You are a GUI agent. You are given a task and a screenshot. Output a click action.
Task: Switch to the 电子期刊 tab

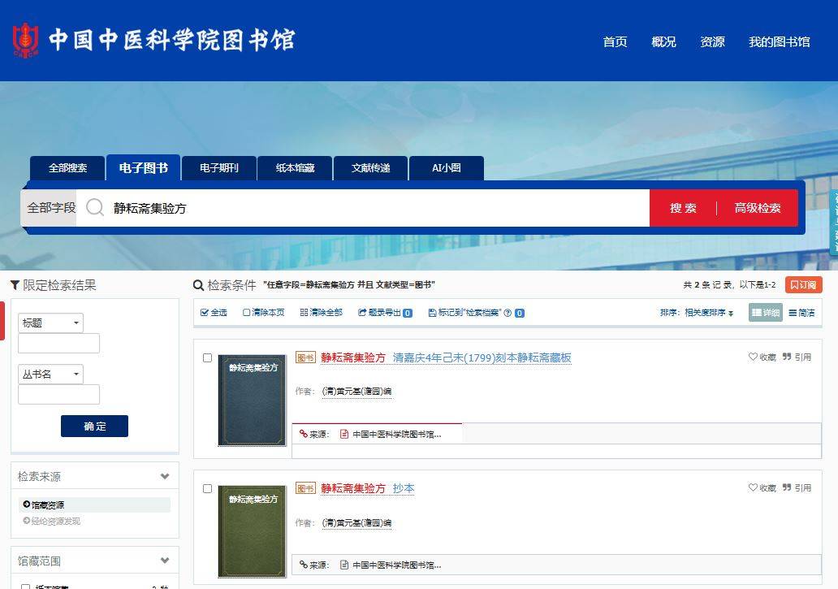point(219,168)
